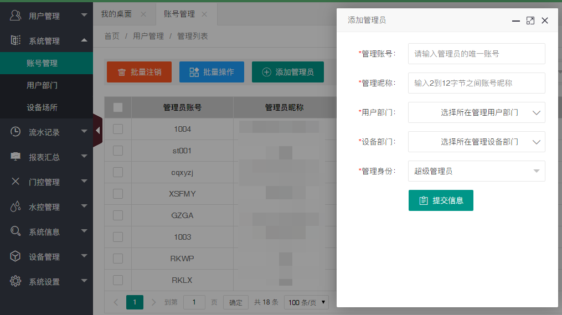This screenshot has height=315, width=562.
Task: Click the 管理员昵称 column header
Action: click(284, 107)
